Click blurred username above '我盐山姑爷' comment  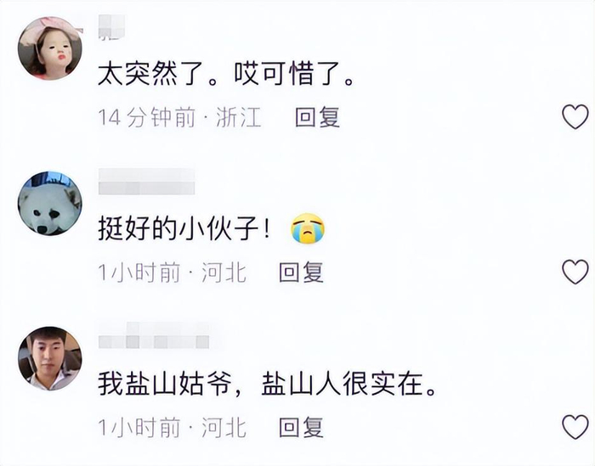pyautogui.click(x=154, y=335)
